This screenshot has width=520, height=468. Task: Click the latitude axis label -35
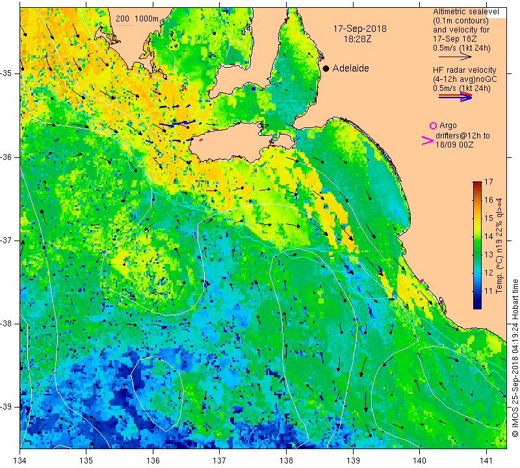pyautogui.click(x=6, y=73)
